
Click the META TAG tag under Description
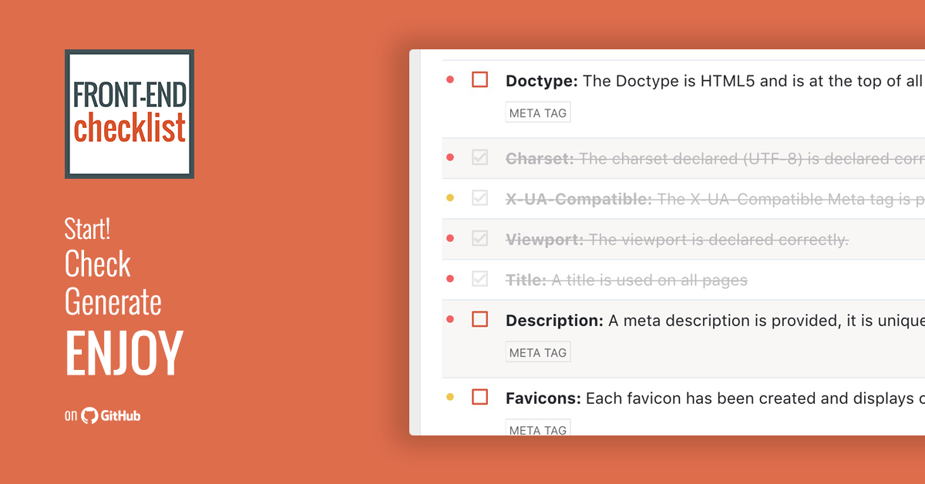537,351
